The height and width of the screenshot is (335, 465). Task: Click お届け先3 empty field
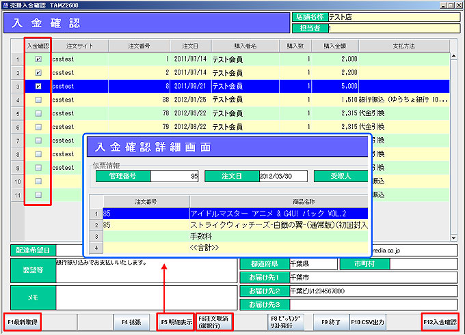click(x=373, y=304)
